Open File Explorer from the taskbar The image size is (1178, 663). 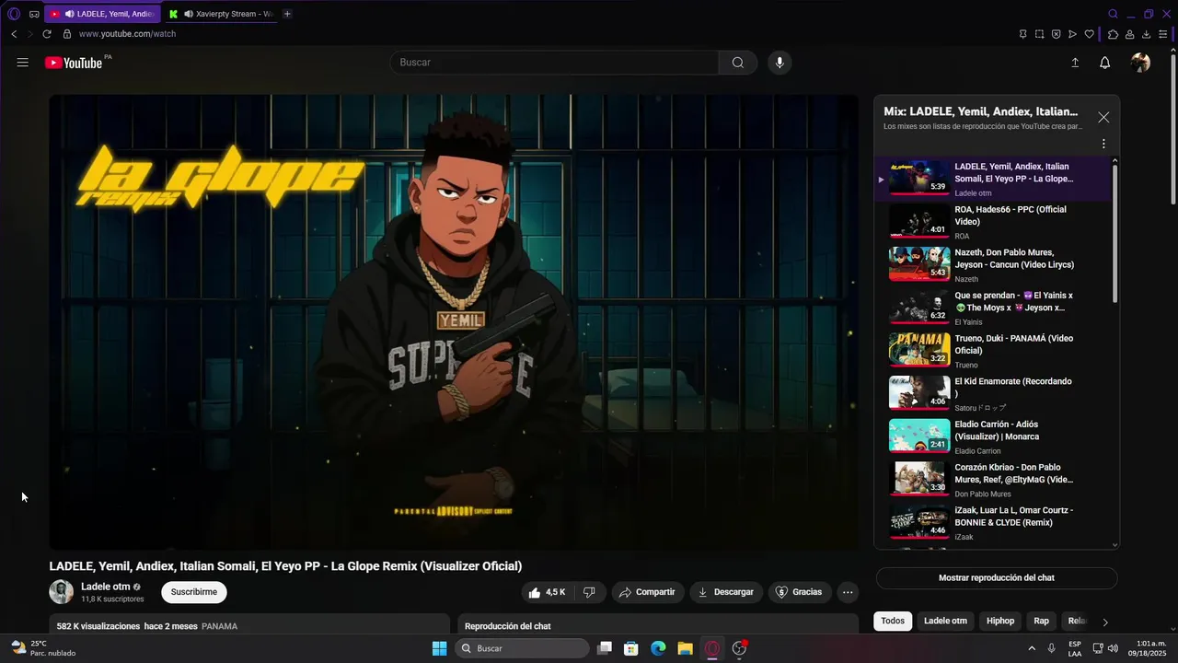tap(685, 648)
